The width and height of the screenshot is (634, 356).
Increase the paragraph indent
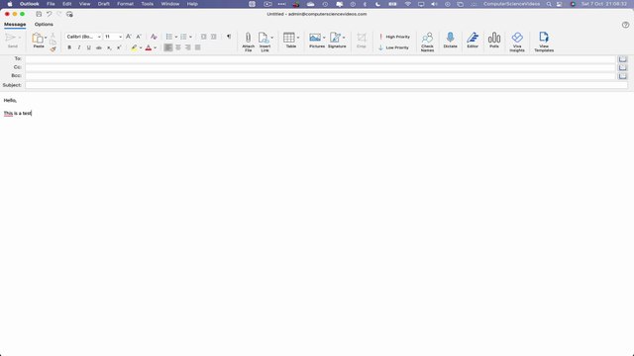(214, 37)
